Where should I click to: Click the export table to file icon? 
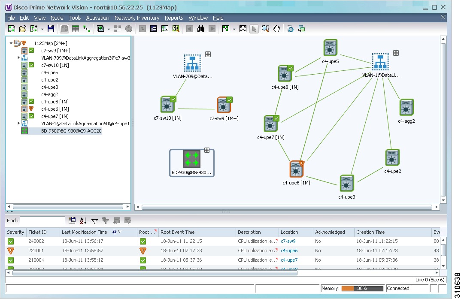click(72, 220)
